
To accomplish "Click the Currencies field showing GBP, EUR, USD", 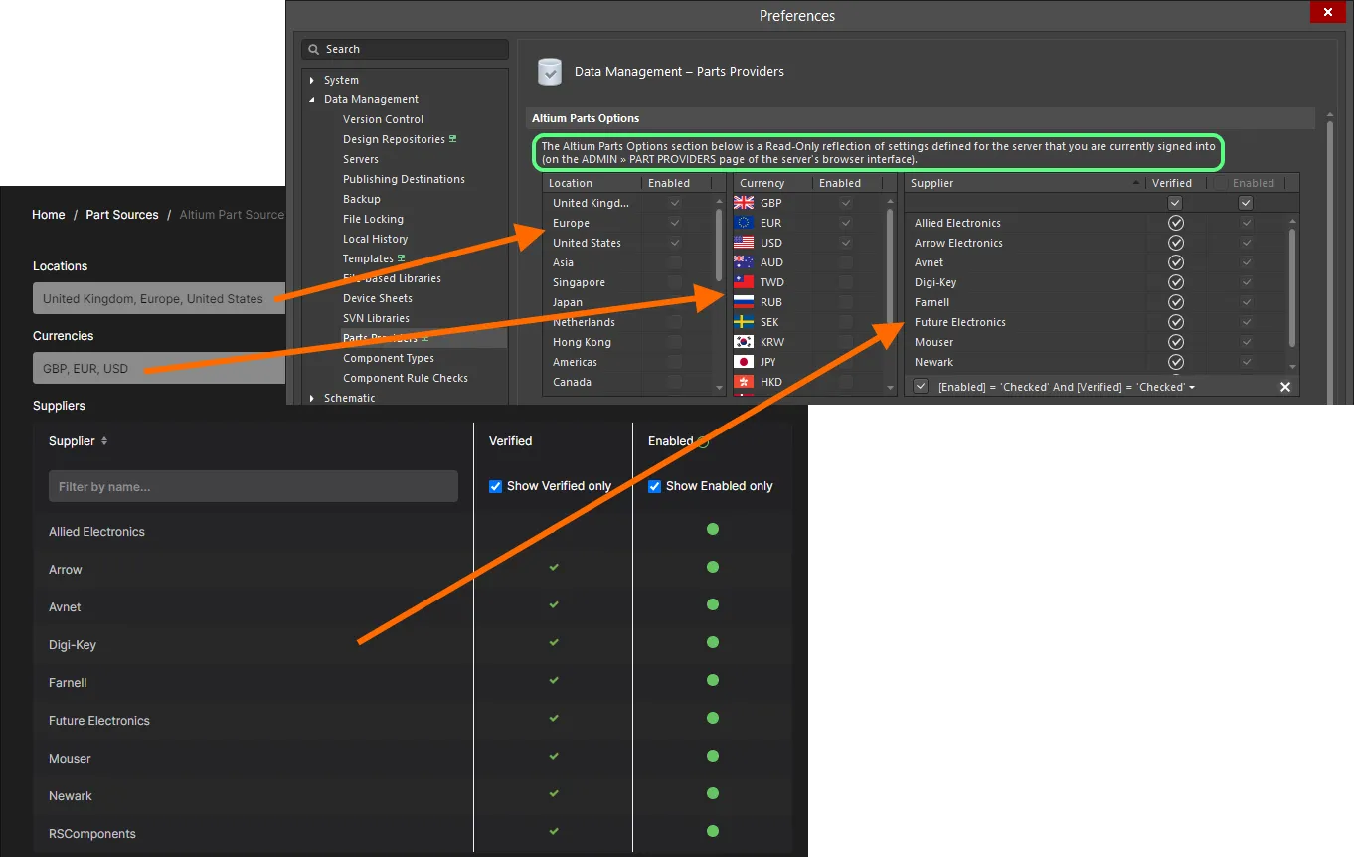I will point(159,369).
